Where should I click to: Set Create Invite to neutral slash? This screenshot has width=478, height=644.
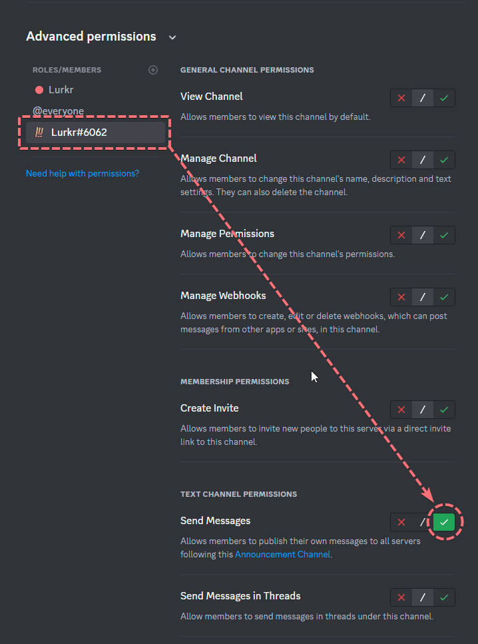click(423, 410)
